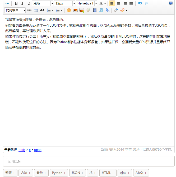Image resolution: width=176 pixels, height=177 pixels.
Task: Expand ordered list style options
Action: coord(53,10)
